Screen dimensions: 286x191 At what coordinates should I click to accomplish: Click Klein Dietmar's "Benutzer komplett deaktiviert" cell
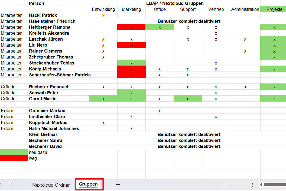tap(189, 134)
